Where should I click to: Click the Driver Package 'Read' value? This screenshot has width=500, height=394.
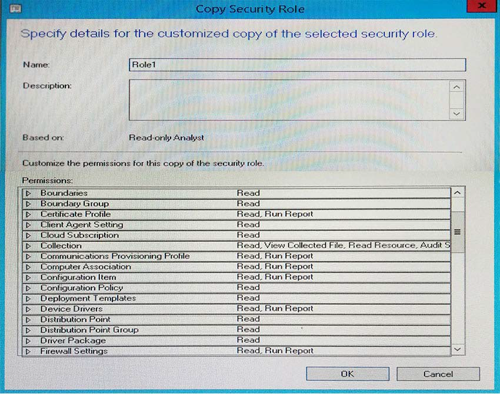(248, 340)
